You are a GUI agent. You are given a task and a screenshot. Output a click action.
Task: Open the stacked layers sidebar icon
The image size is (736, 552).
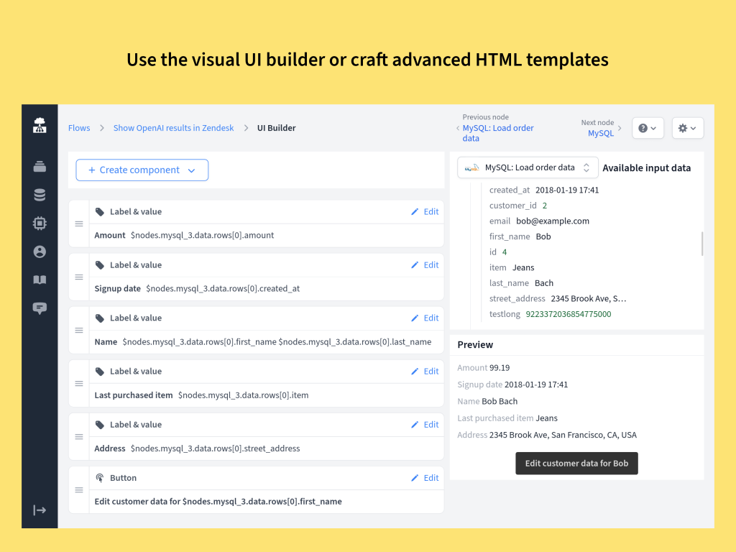[40, 167]
